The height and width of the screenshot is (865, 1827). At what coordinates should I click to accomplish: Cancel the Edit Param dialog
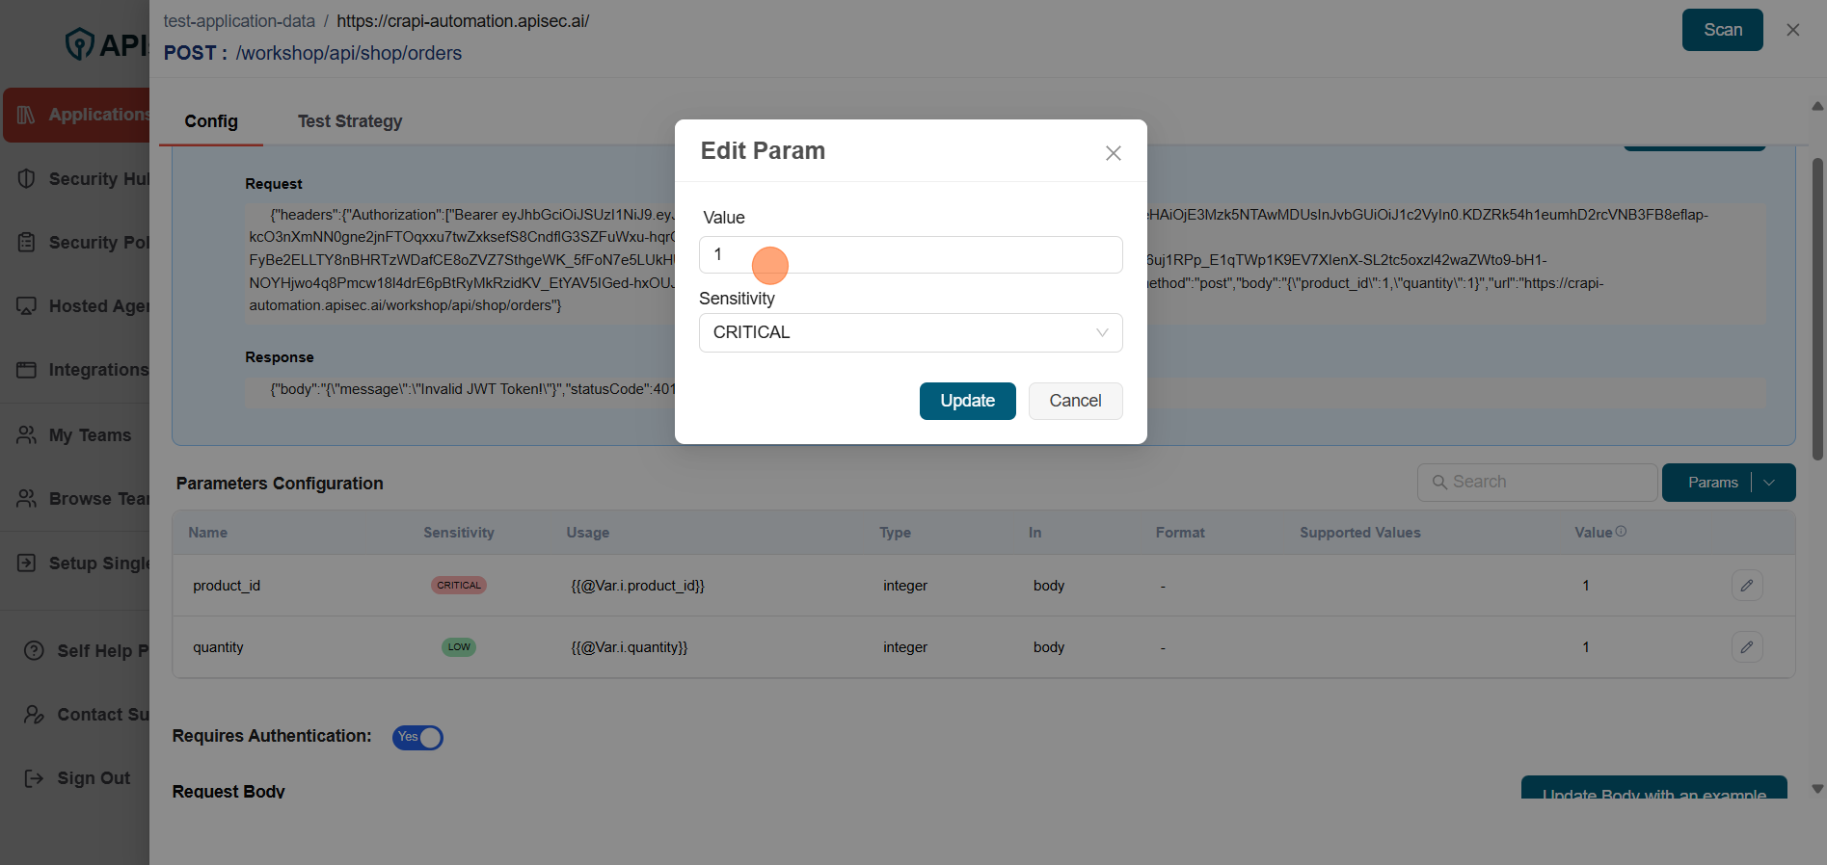click(x=1075, y=401)
